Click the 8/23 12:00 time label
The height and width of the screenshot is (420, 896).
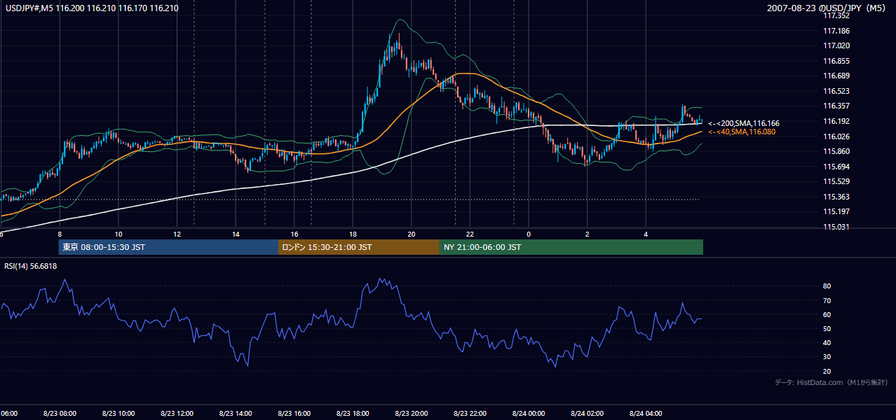(177, 414)
